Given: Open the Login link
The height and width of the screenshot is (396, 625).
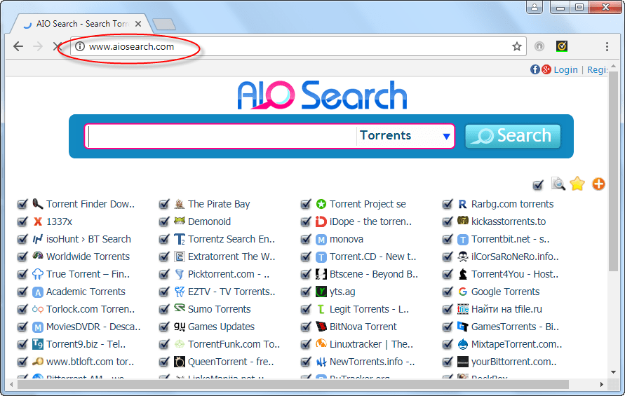Looking at the screenshot, I should [x=565, y=69].
